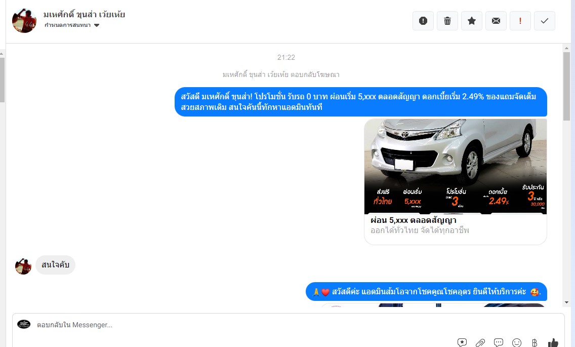575x347 pixels.
Task: Delete conversation using the trash icon
Action: (447, 21)
